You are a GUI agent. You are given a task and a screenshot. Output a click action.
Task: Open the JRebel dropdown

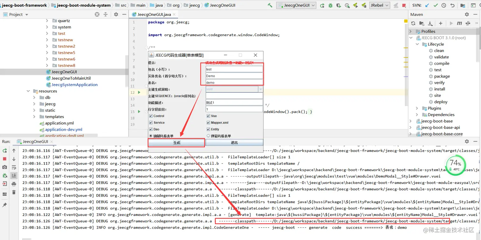380,5
